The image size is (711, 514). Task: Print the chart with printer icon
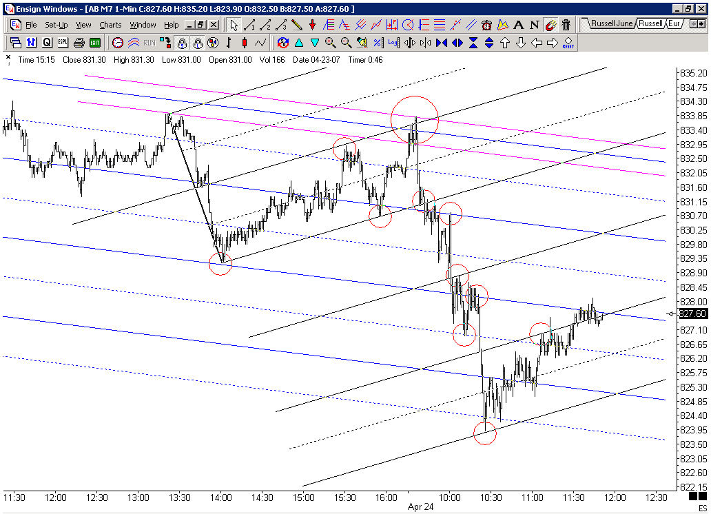[79, 43]
